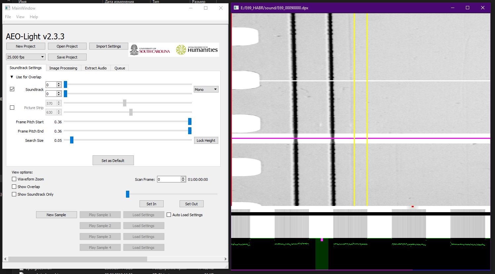Click Load Settings beside Play Sample 3
Screen dimensions: 495x274
click(144, 237)
